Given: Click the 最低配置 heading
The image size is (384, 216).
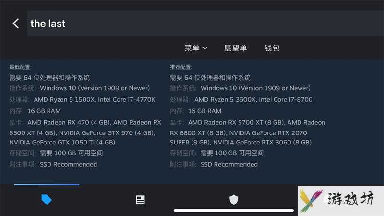Looking at the screenshot, I should [20, 67].
